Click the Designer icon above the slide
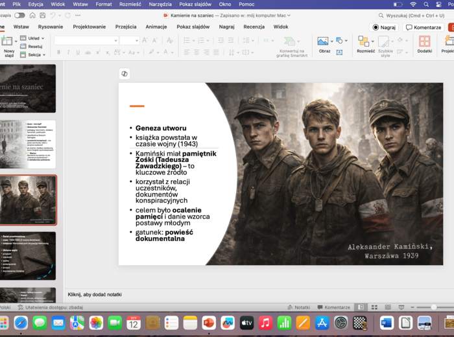The height and width of the screenshot is (337, 454). pyautogui.click(x=125, y=74)
